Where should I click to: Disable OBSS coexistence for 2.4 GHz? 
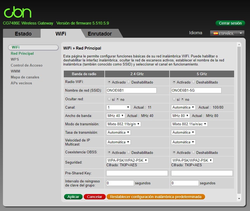(129, 152)
